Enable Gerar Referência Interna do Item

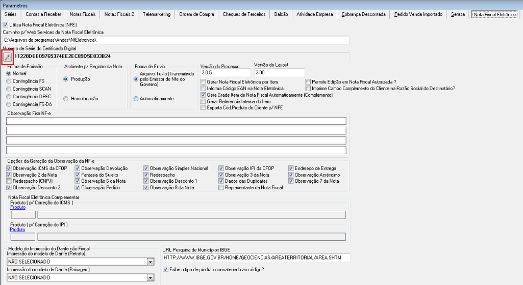coord(203,101)
